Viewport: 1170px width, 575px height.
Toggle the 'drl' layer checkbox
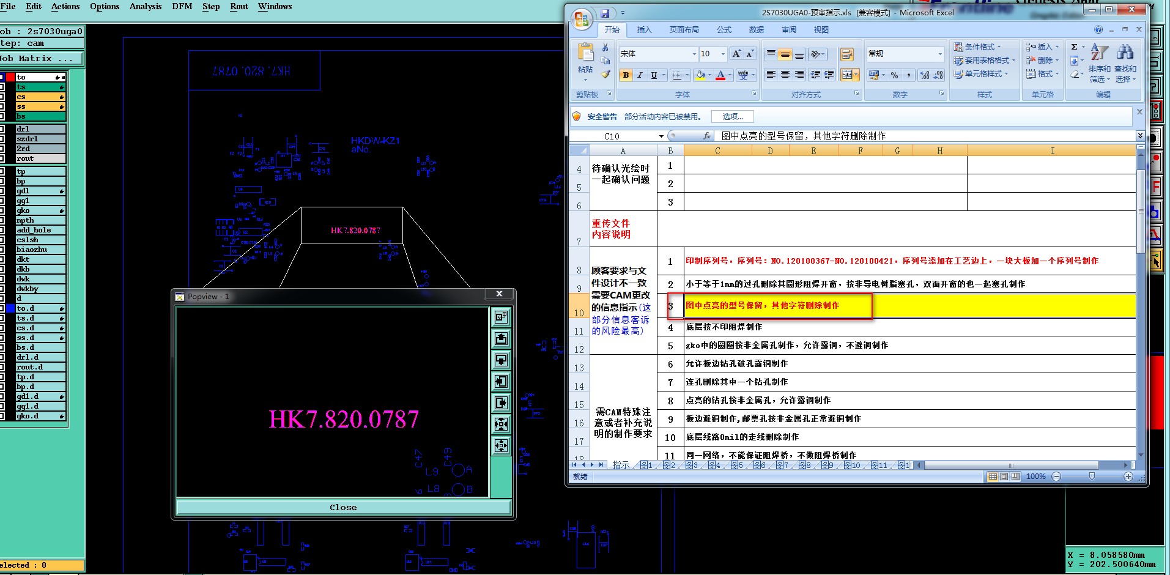click(2, 129)
